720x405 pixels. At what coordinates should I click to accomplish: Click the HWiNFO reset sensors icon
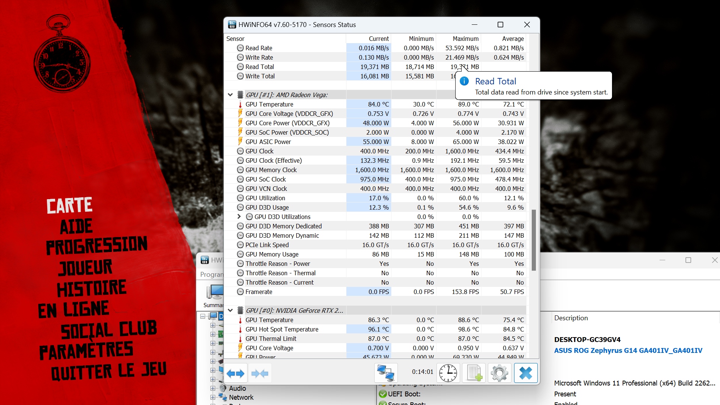pyautogui.click(x=448, y=372)
